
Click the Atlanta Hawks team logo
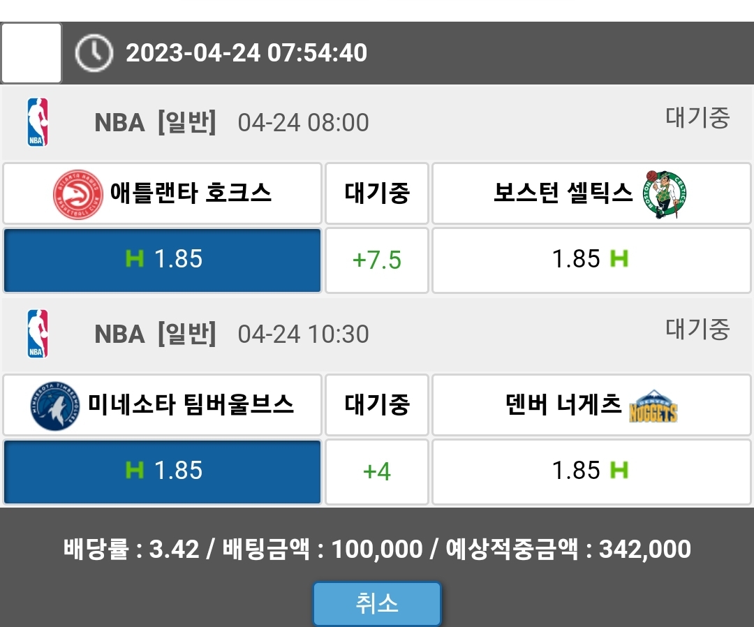[77, 194]
